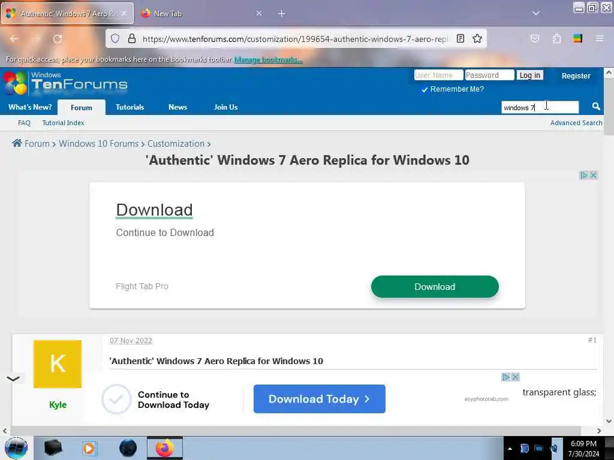The width and height of the screenshot is (614, 460).
Task: Click the taskbar clock showing 6:09 PM
Action: click(583, 449)
